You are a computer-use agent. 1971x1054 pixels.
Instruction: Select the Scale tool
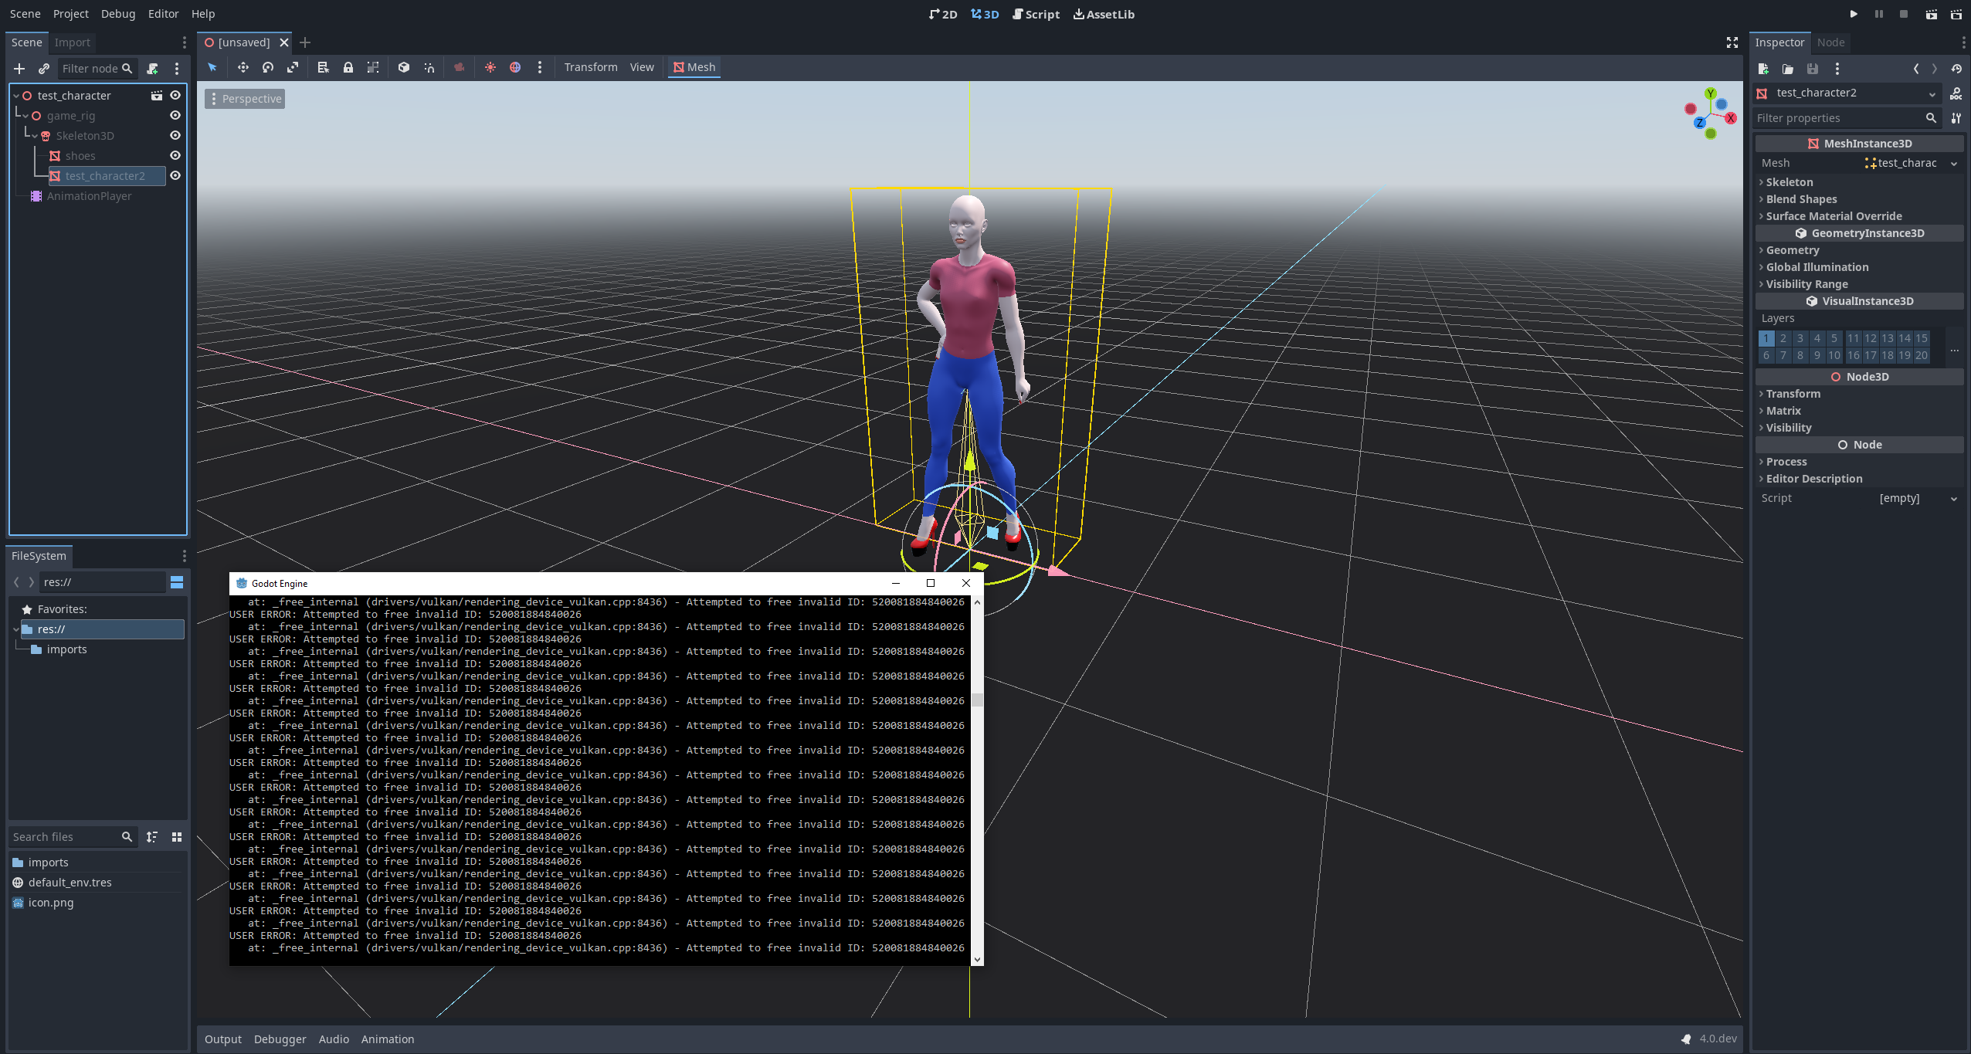pos(293,68)
